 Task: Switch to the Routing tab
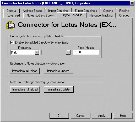[124, 11]
